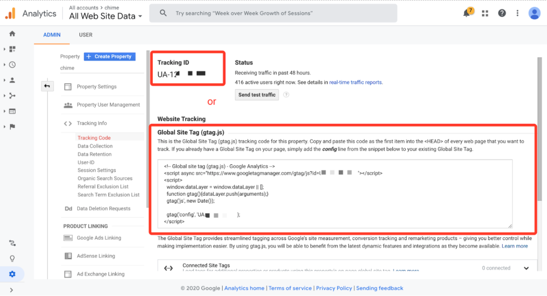Open the All Web Site Data dropdown
This screenshot has height=296, width=547.
pyautogui.click(x=106, y=16)
